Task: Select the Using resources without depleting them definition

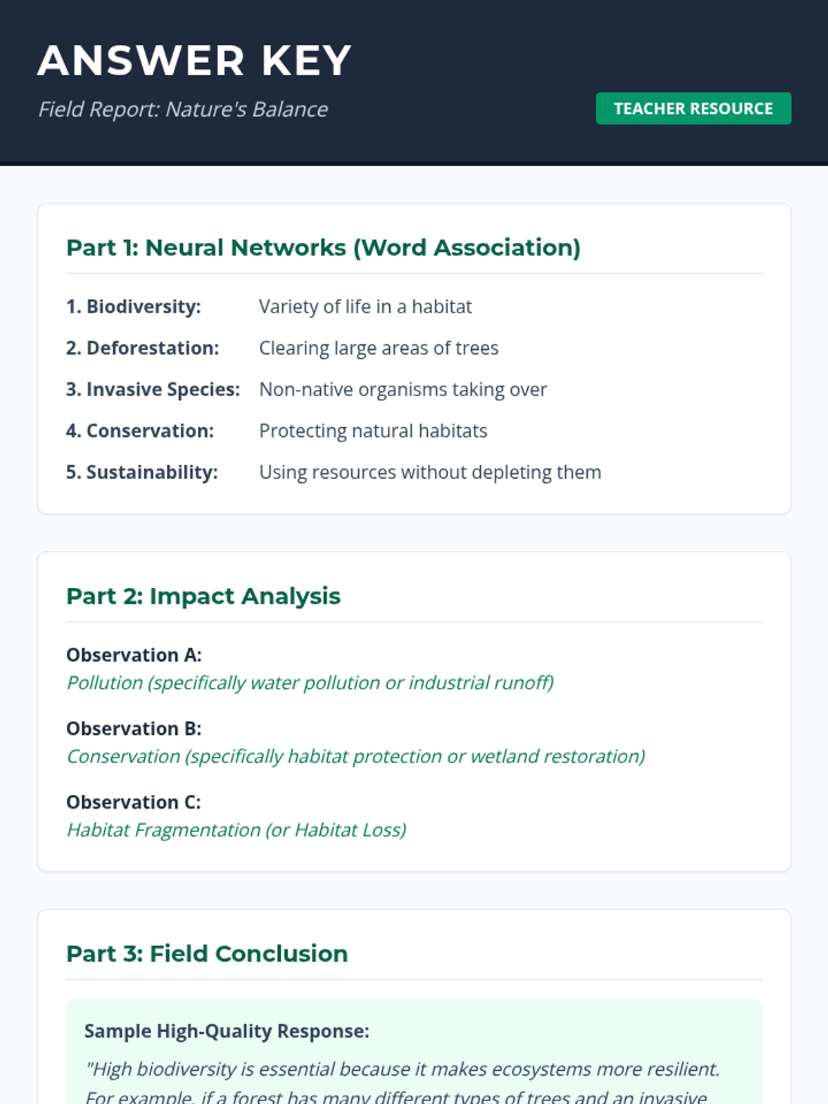Action: point(430,472)
